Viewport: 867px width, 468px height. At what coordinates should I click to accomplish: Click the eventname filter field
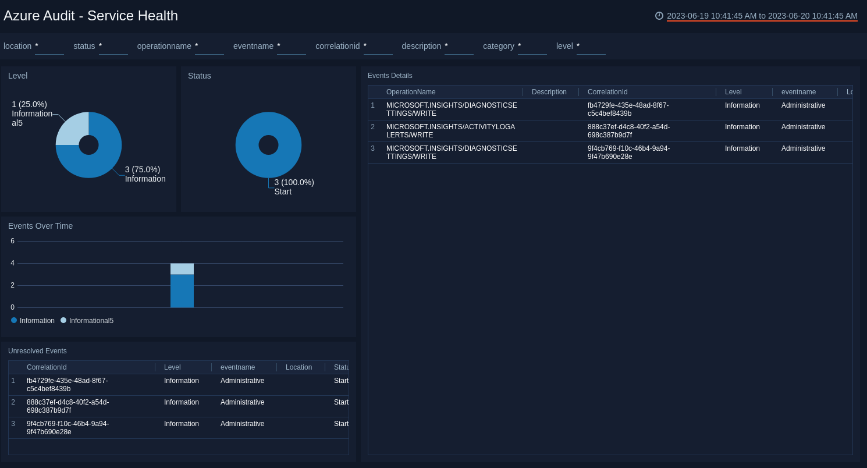292,46
